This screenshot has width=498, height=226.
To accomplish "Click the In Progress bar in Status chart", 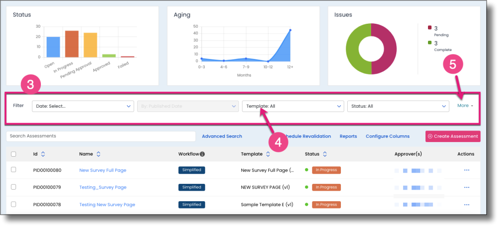I will click(x=72, y=44).
